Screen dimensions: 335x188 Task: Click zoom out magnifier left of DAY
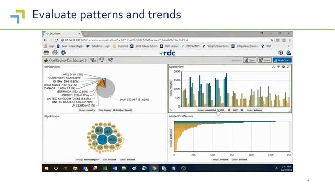(x=229, y=110)
